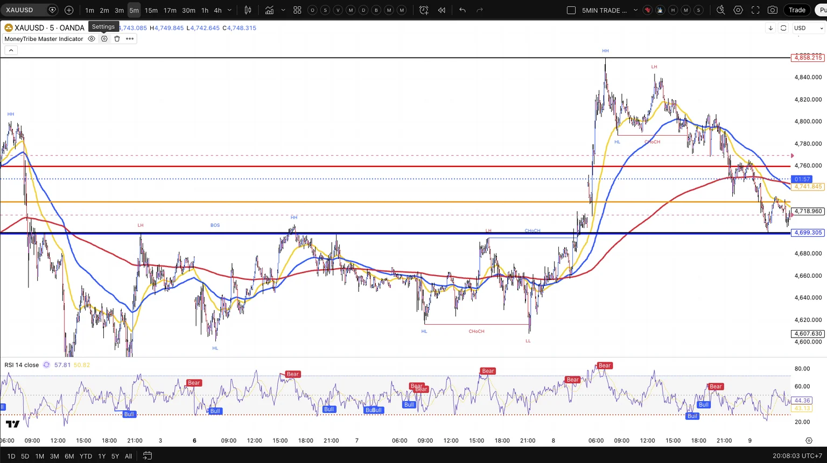This screenshot has height=463, width=827.
Task: Select the 1Y date range
Action: point(102,456)
